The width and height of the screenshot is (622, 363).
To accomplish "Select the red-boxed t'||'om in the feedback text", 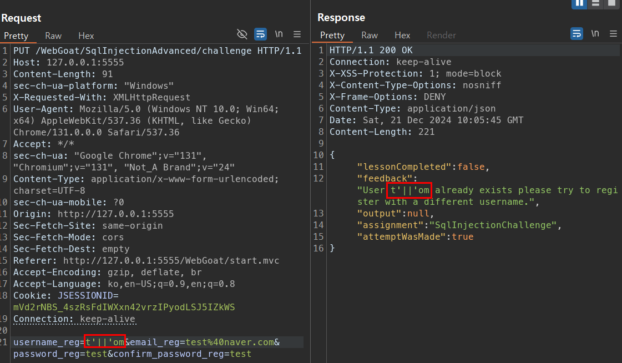I will 409,190.
